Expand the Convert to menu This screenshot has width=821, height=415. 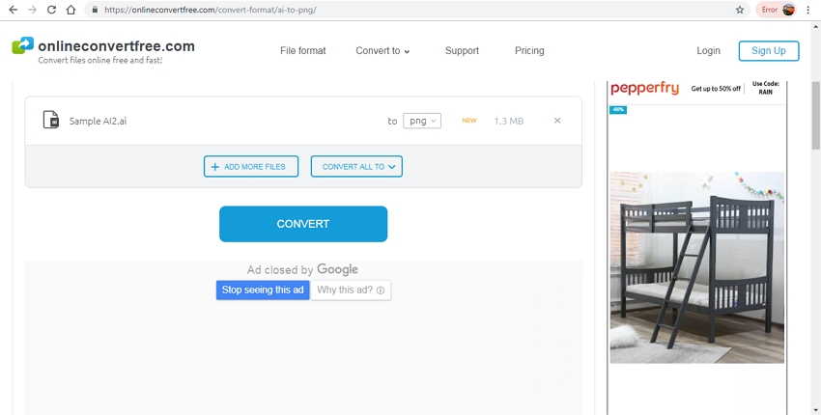tap(382, 50)
